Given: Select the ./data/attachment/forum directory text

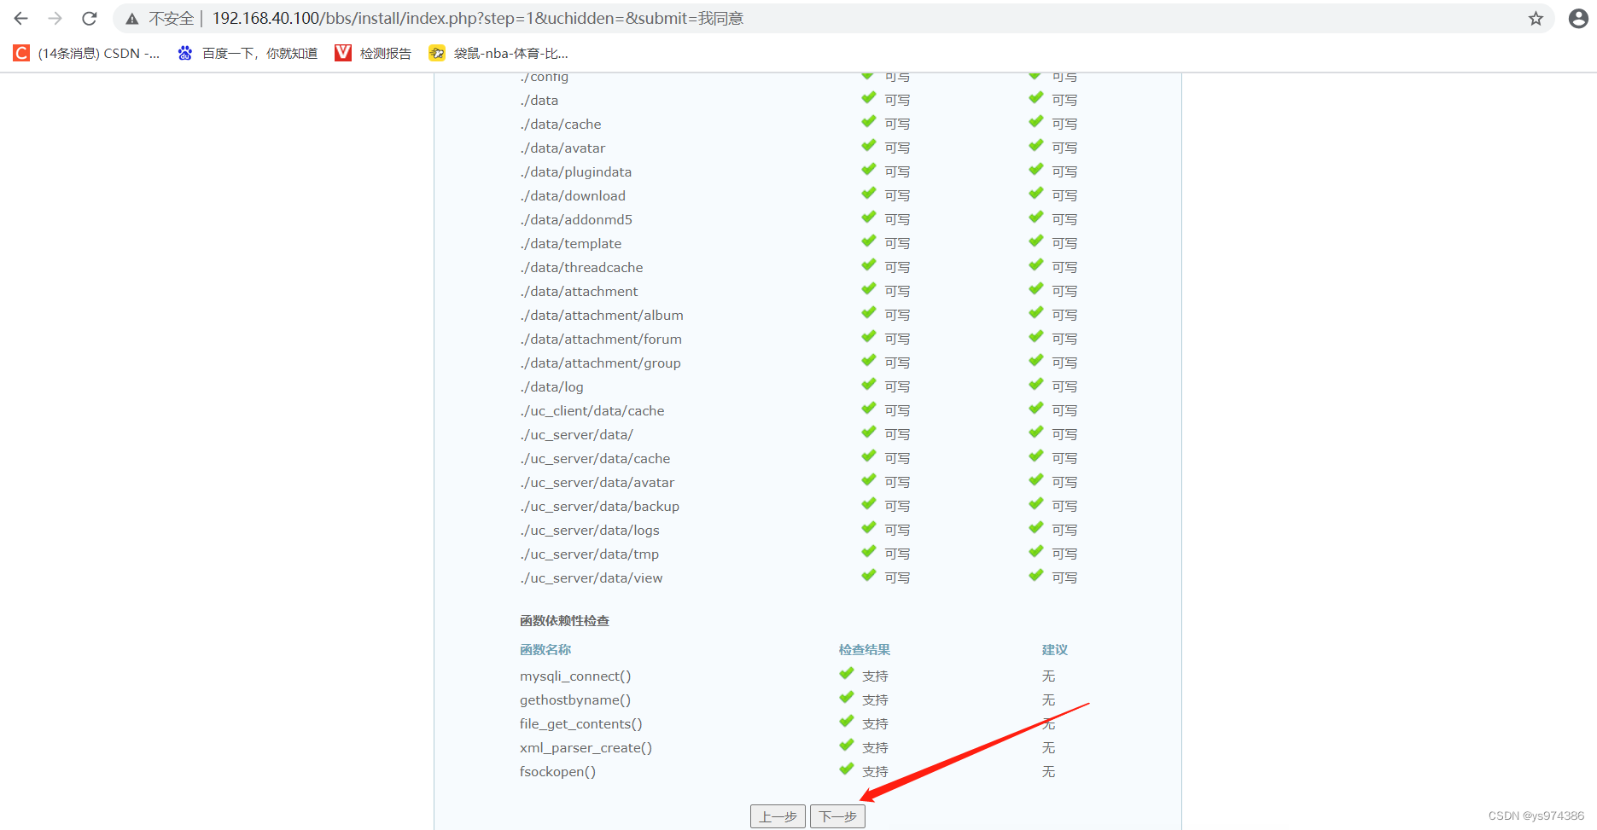Looking at the screenshot, I should click(601, 339).
